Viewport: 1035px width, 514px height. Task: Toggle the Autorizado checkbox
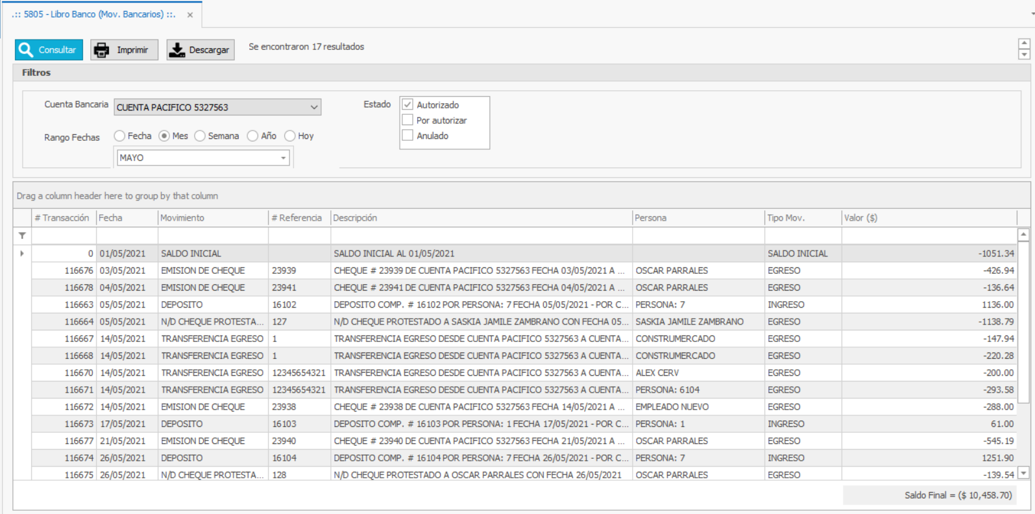pyautogui.click(x=408, y=104)
